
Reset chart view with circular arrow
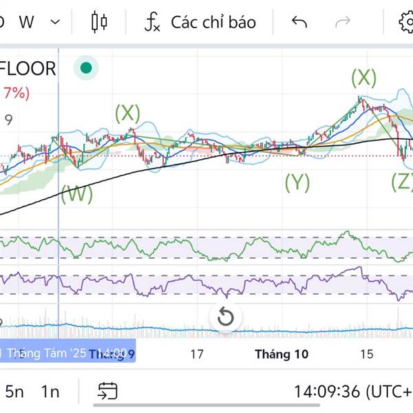[x=226, y=317]
